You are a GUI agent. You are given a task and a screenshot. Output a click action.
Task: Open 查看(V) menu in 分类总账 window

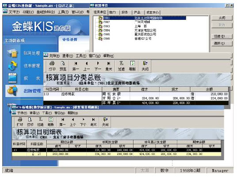point(67,56)
